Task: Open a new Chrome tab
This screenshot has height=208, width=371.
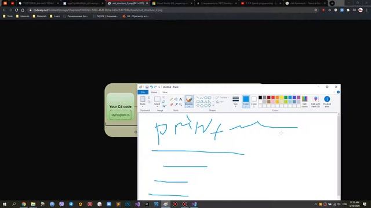Action: click(x=332, y=3)
